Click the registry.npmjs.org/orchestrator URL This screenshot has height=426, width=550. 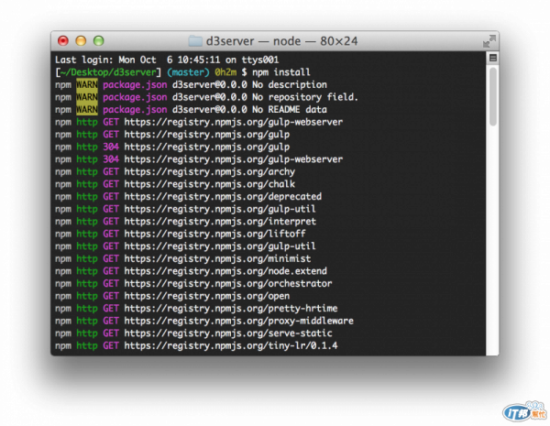pyautogui.click(x=228, y=284)
